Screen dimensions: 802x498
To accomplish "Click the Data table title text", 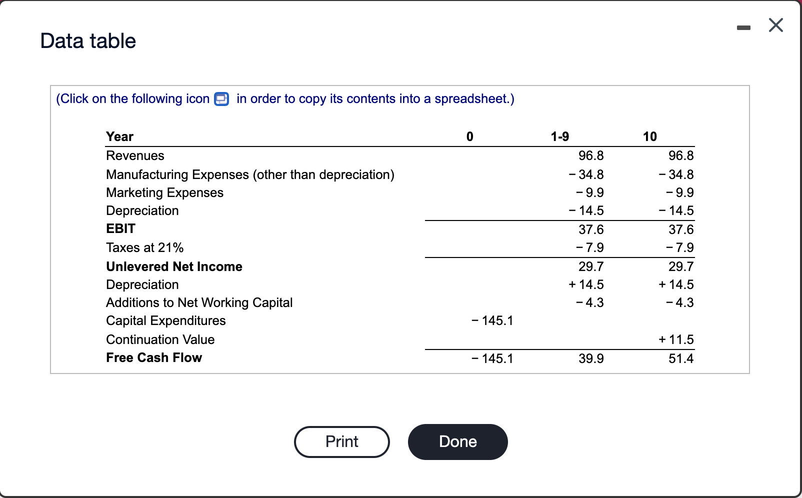I will pyautogui.click(x=88, y=40).
